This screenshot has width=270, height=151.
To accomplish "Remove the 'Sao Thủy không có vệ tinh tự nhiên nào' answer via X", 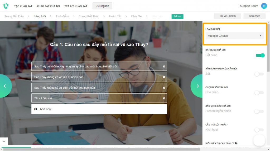I will tap(164, 77).
